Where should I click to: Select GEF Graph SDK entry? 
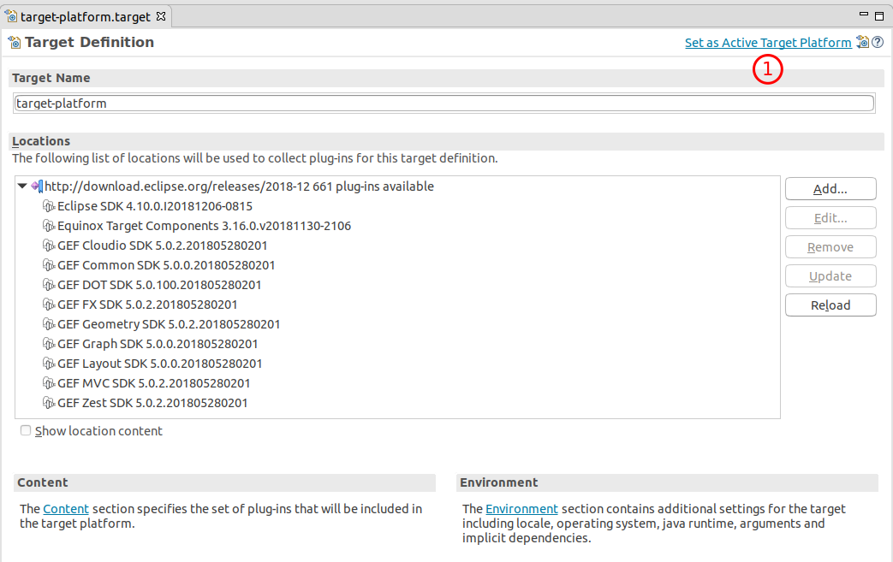click(158, 344)
